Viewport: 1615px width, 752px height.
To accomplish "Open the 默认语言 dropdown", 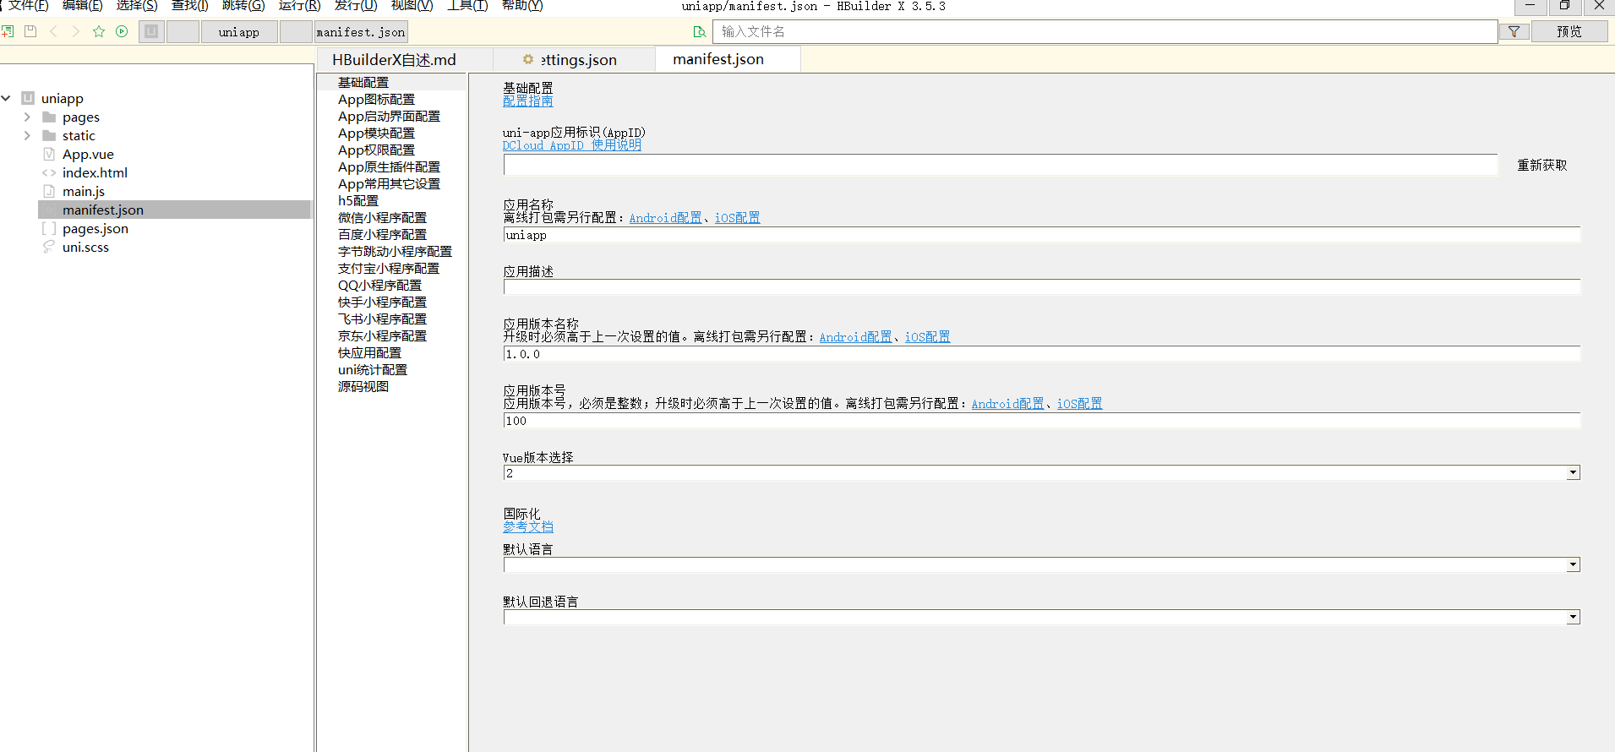I will point(1573,564).
